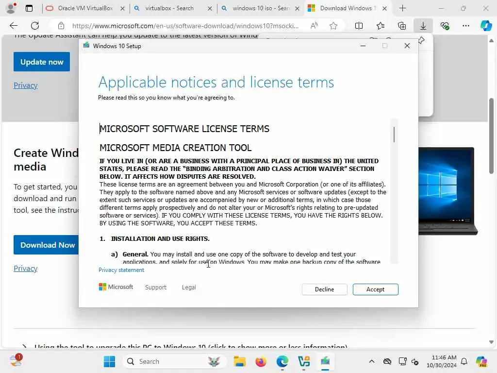This screenshot has height=373, width=497.
Task: Click the Microsoft logo in Setup dialog
Action: click(x=116, y=287)
